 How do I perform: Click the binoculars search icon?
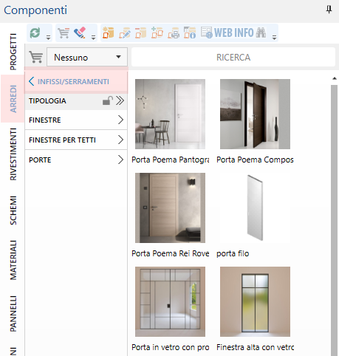point(261,32)
